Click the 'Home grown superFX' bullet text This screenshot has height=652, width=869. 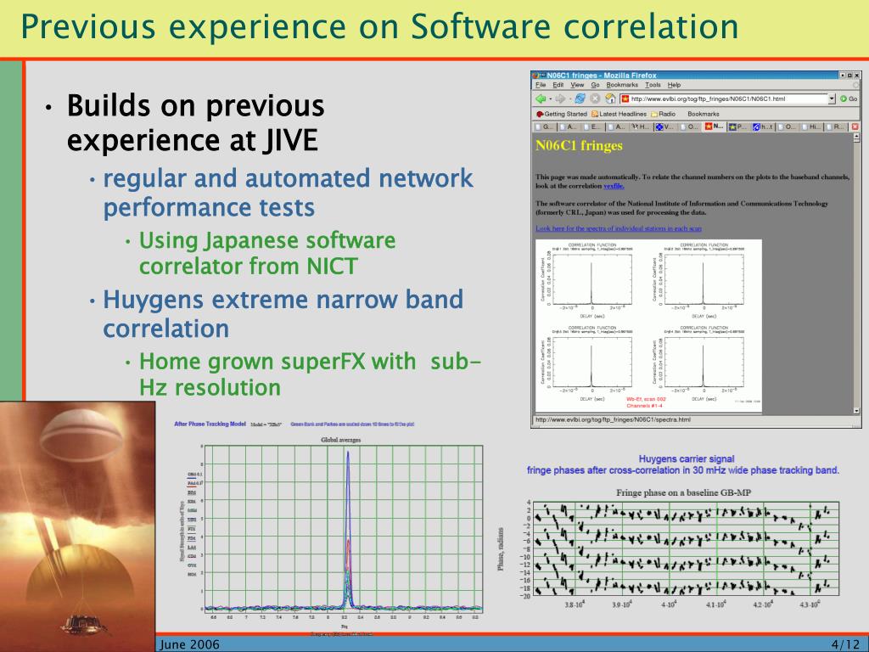pos(310,374)
